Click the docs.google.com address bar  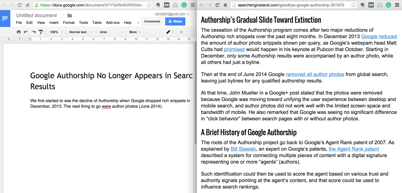point(92,5)
